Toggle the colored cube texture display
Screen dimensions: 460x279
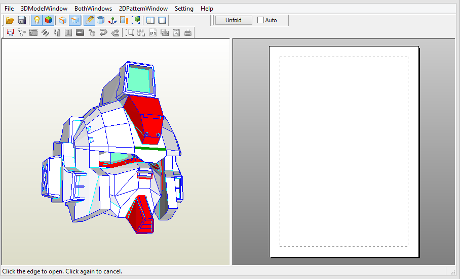point(49,20)
